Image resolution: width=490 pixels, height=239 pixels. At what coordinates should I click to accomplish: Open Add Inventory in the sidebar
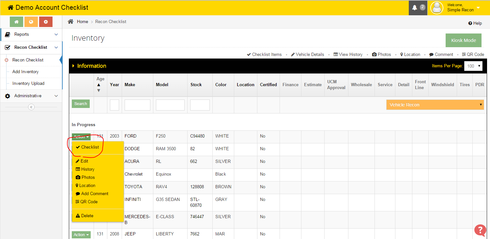point(25,72)
